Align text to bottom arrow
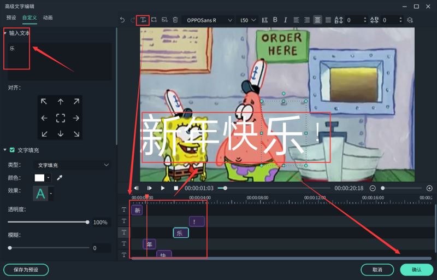Image resolution: width=437 pixels, height=280 pixels. pos(61,134)
